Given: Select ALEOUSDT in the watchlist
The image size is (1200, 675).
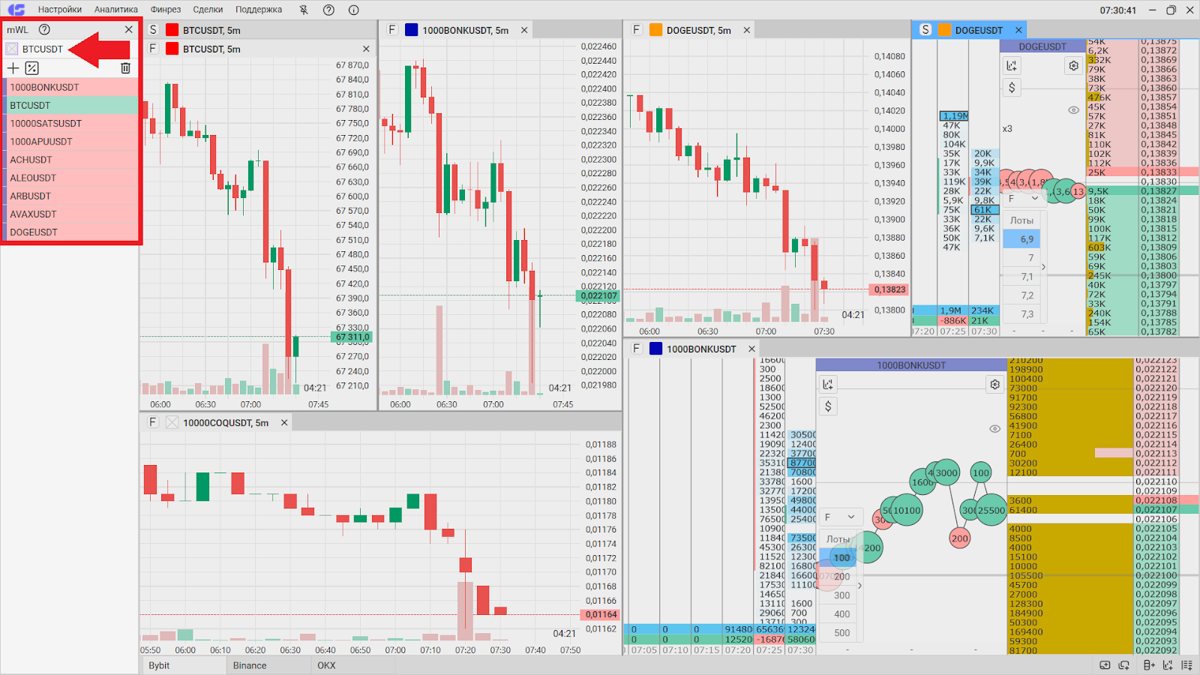Looking at the screenshot, I should (x=72, y=178).
